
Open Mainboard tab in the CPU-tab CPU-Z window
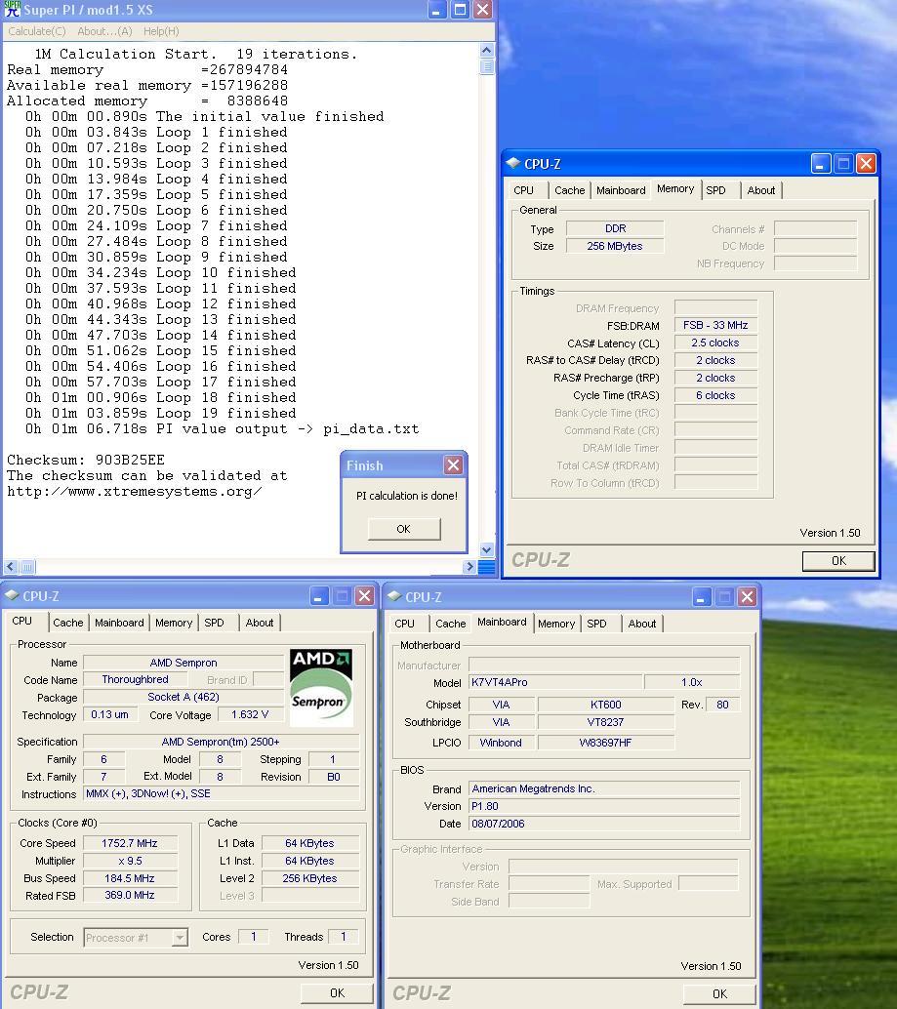[120, 623]
